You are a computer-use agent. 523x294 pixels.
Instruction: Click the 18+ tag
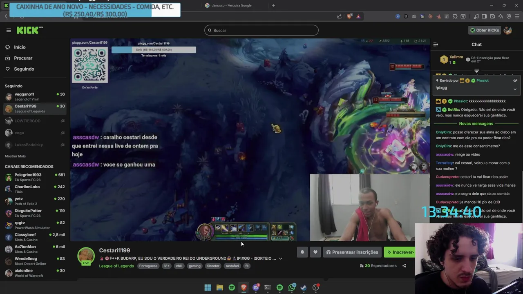(x=166, y=266)
